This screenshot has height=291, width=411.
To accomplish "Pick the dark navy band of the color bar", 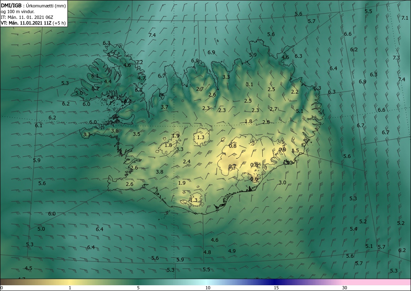I will [275, 282].
